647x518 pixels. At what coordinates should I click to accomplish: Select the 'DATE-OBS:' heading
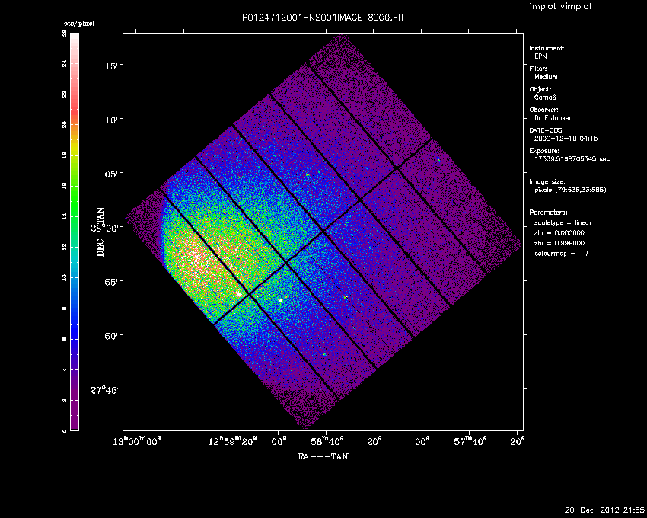tap(547, 130)
